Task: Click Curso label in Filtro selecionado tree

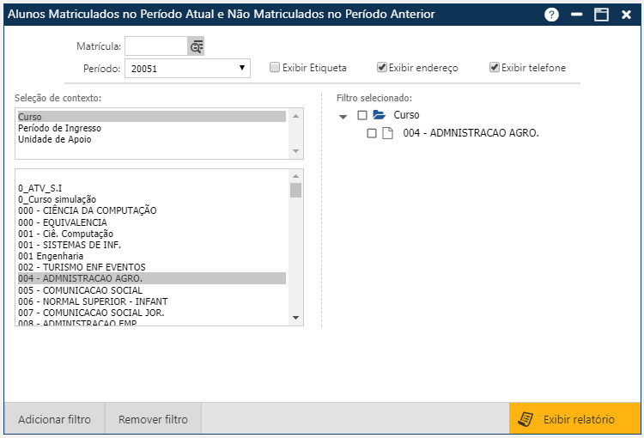Action: pos(406,115)
